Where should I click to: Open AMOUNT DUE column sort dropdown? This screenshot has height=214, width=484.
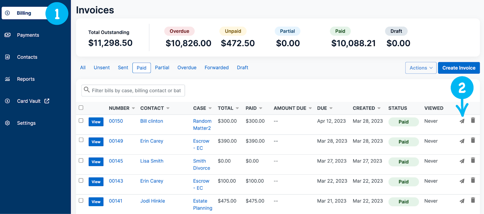310,108
